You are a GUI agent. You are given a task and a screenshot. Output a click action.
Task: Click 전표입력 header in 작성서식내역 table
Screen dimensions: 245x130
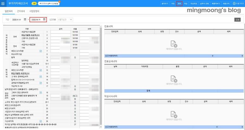[117, 102]
